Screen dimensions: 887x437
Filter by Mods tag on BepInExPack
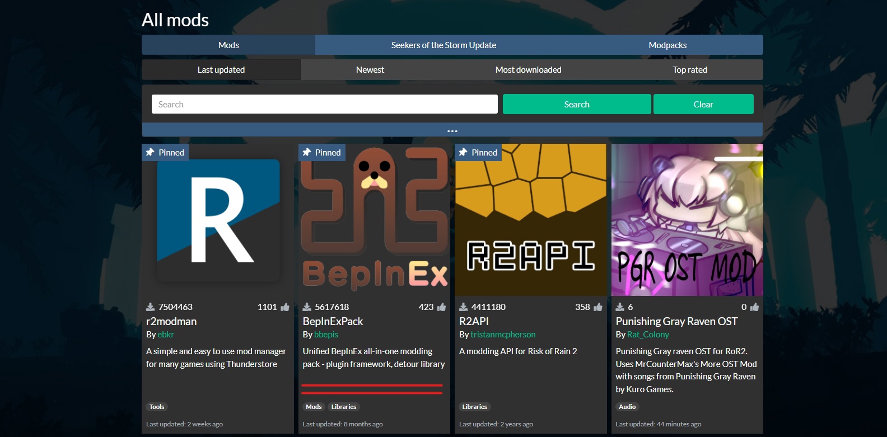pyautogui.click(x=314, y=407)
